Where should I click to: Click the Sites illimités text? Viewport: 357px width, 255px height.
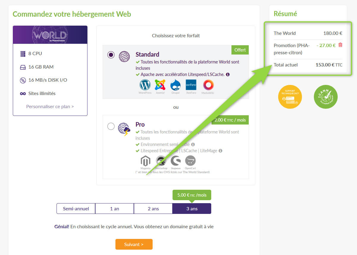pos(42,93)
